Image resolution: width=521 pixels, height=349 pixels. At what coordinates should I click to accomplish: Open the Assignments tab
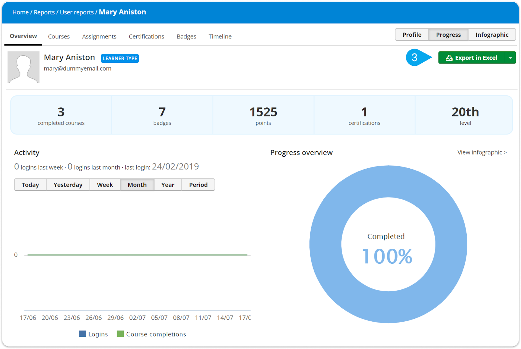pyautogui.click(x=99, y=36)
